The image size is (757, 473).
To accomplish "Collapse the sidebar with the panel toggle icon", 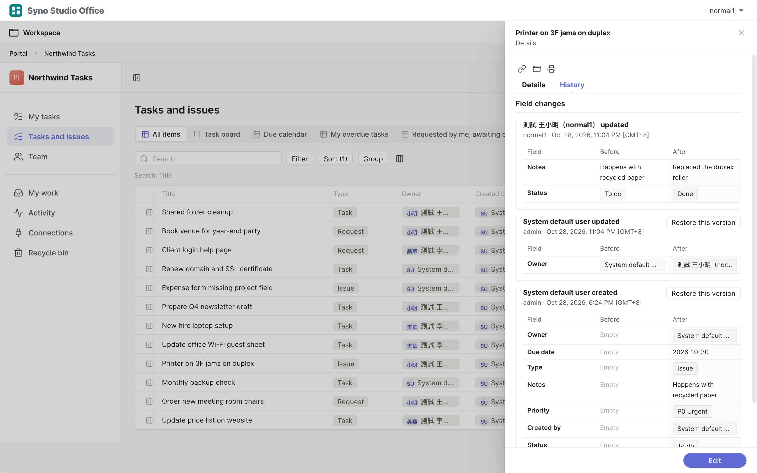I will click(137, 78).
